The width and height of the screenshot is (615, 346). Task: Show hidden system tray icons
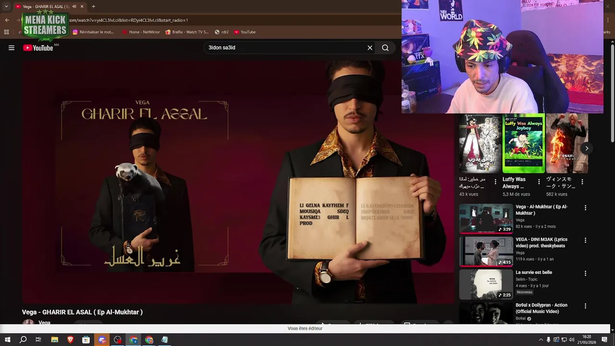(541, 340)
